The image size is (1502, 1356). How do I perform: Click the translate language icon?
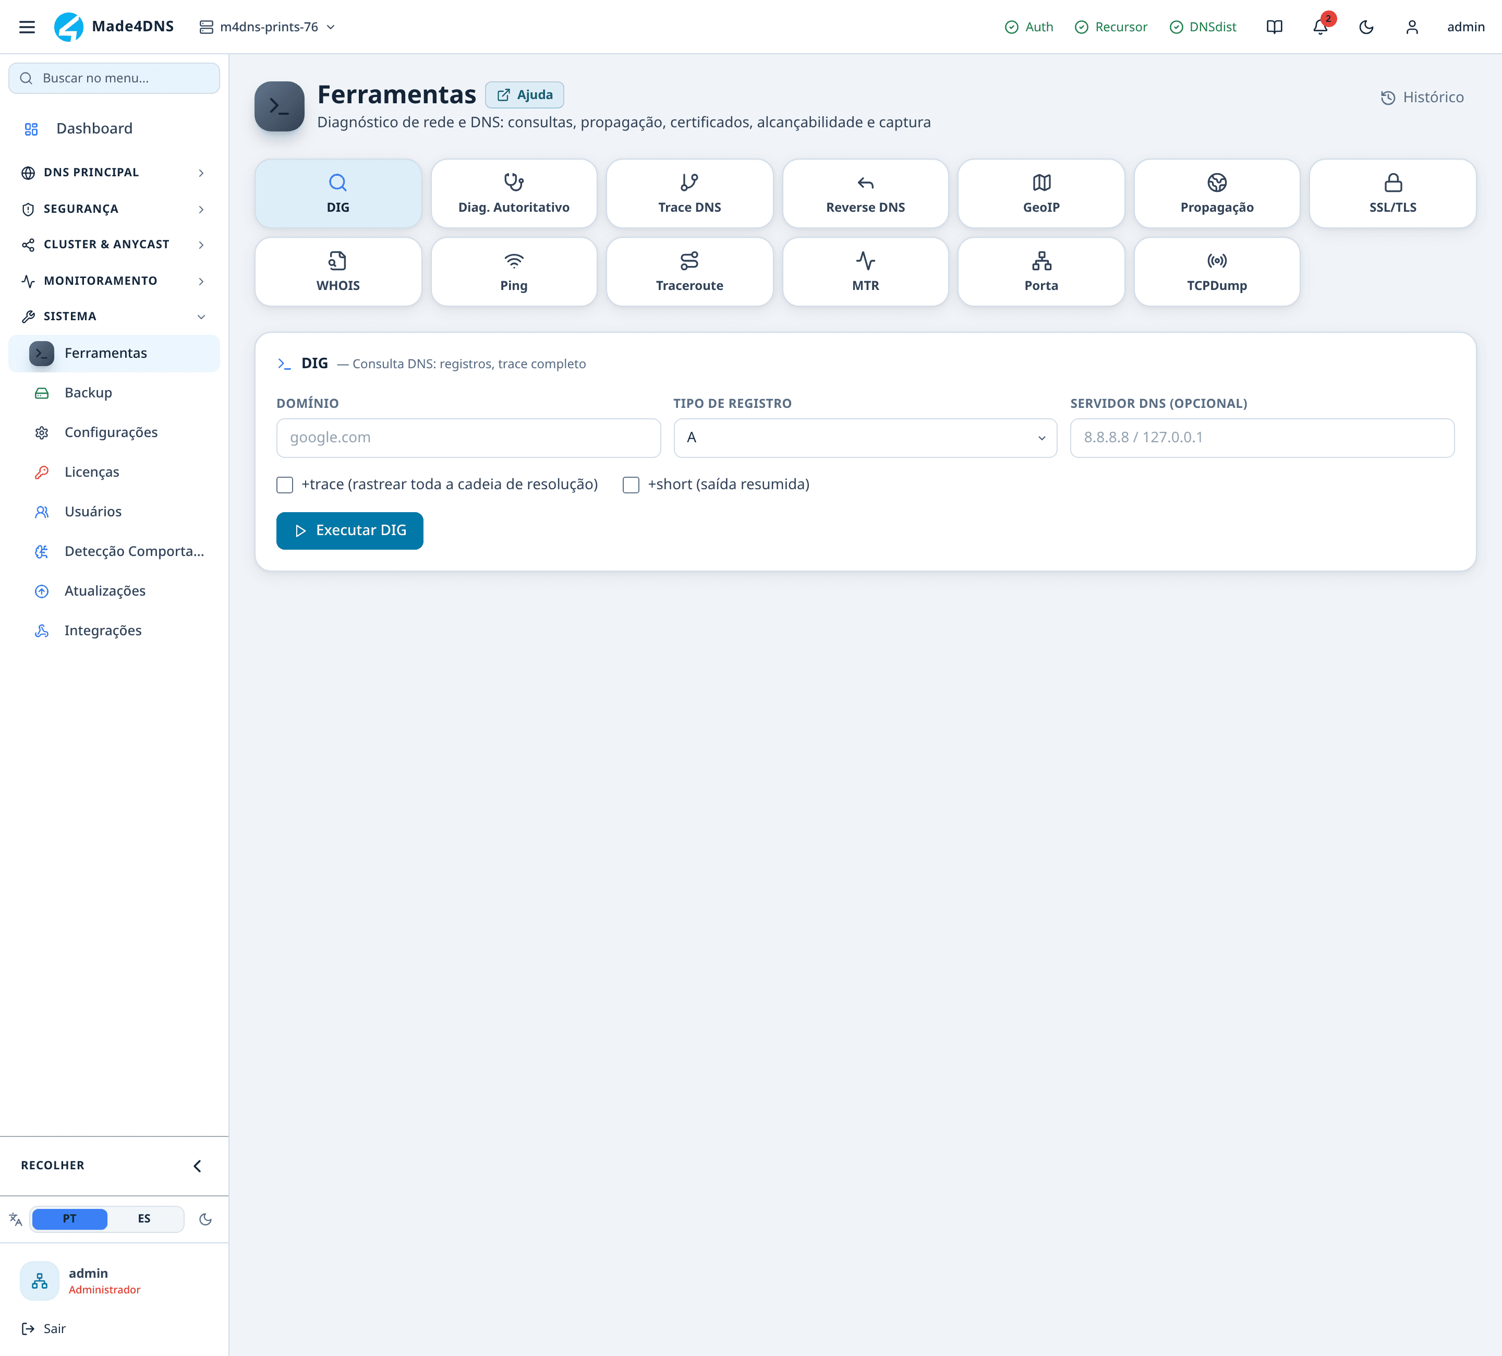click(x=16, y=1220)
